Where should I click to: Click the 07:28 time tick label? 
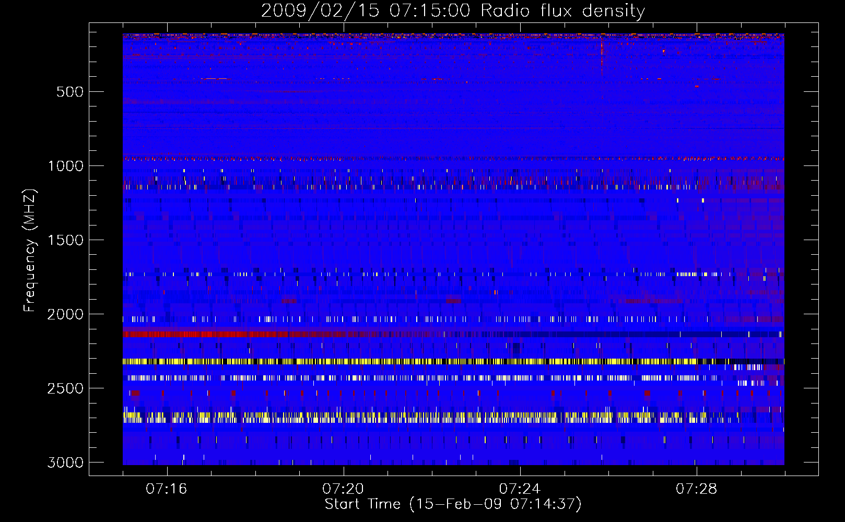pyautogui.click(x=696, y=489)
